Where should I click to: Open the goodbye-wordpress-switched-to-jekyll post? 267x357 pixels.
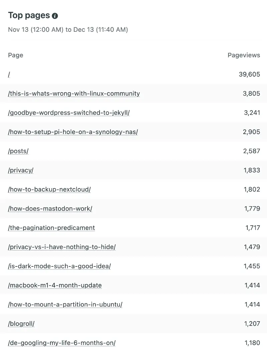[x=68, y=113]
